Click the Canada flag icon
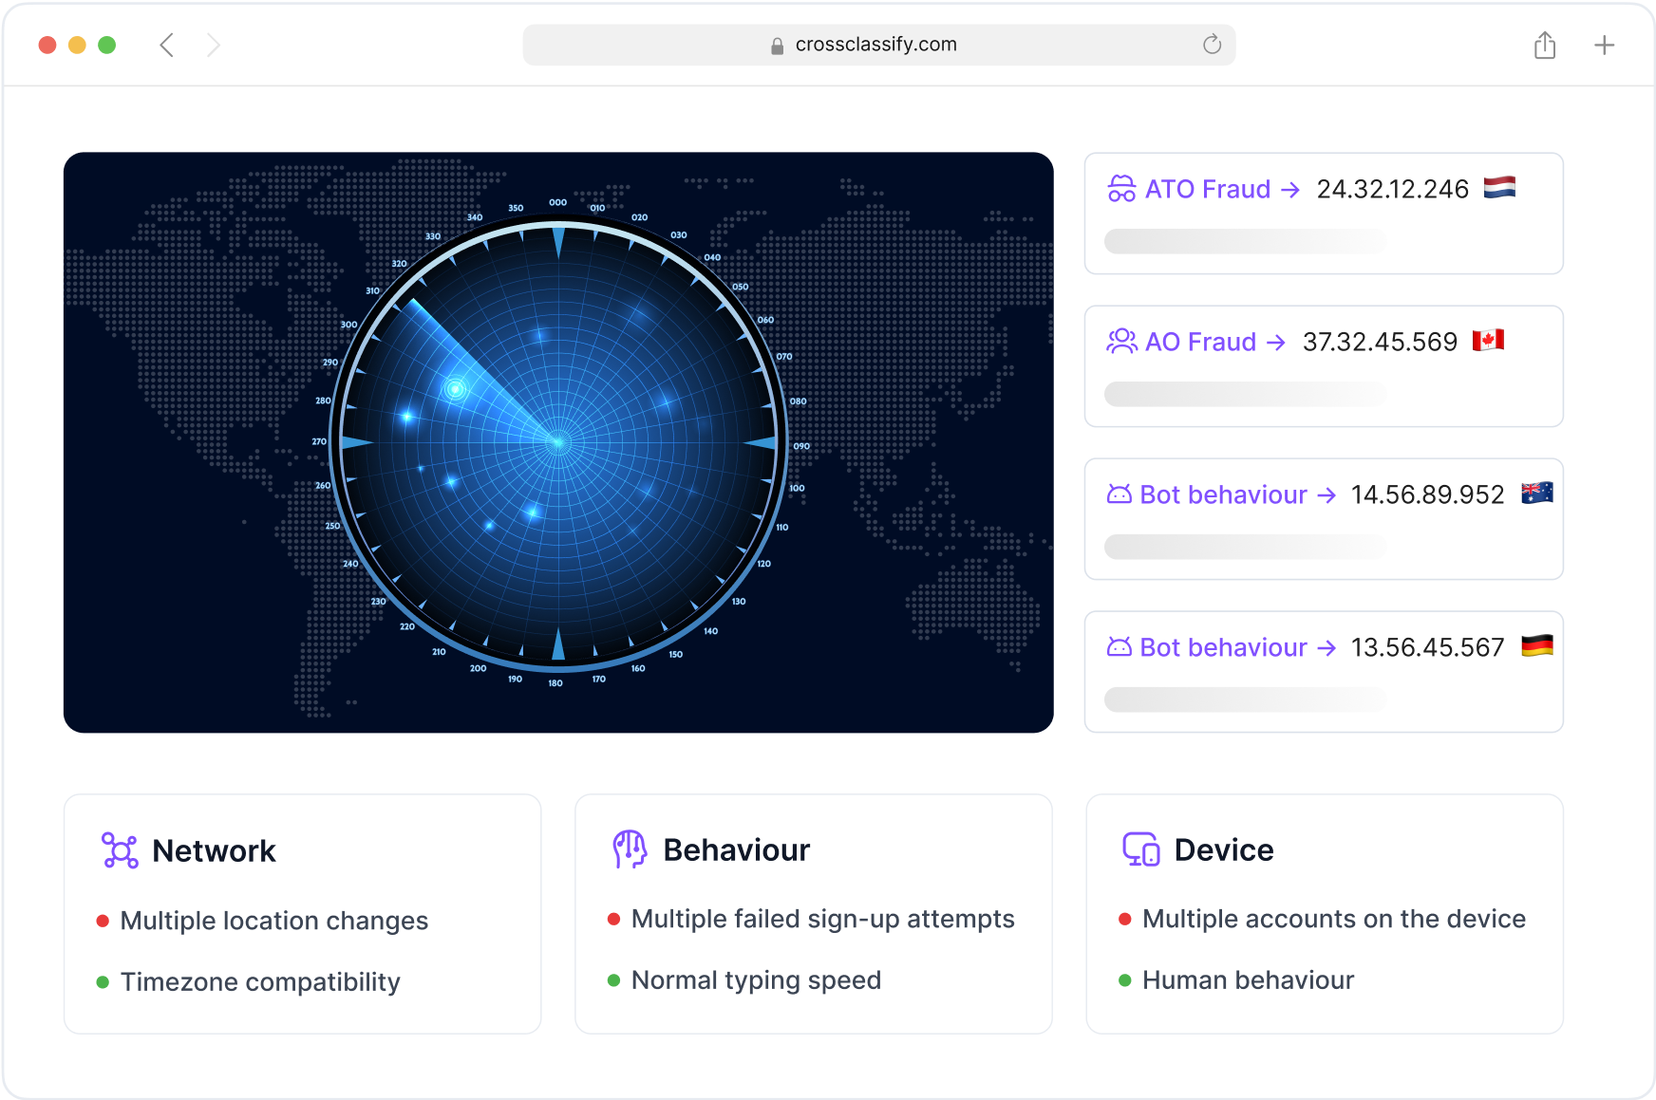1656x1100 pixels. click(1488, 340)
